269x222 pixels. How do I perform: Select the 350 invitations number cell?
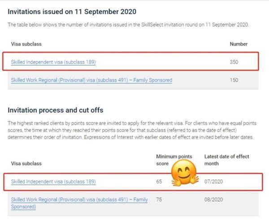[234, 62]
